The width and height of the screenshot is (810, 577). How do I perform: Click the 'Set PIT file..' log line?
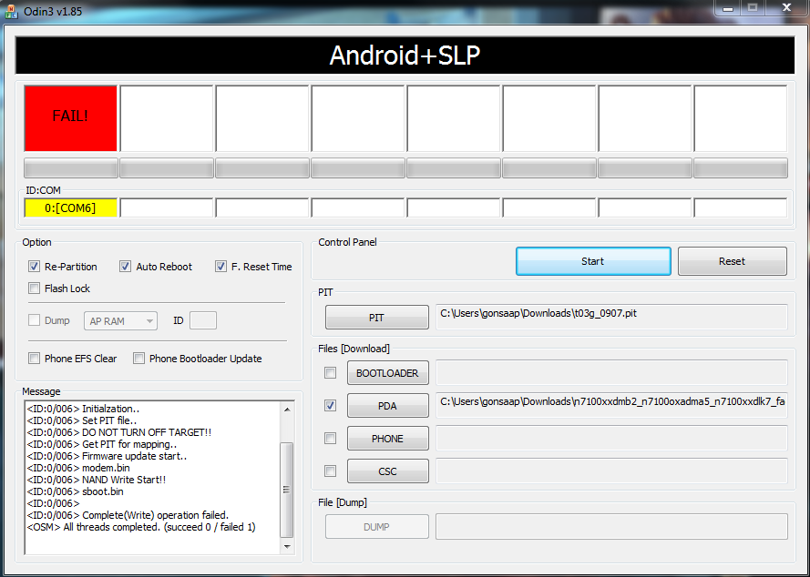[x=82, y=420]
